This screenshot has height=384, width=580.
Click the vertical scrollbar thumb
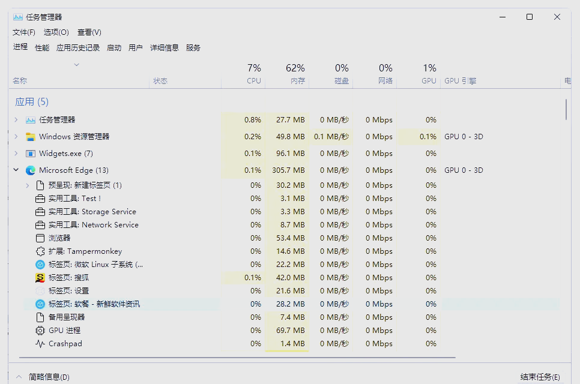pyautogui.click(x=566, y=109)
